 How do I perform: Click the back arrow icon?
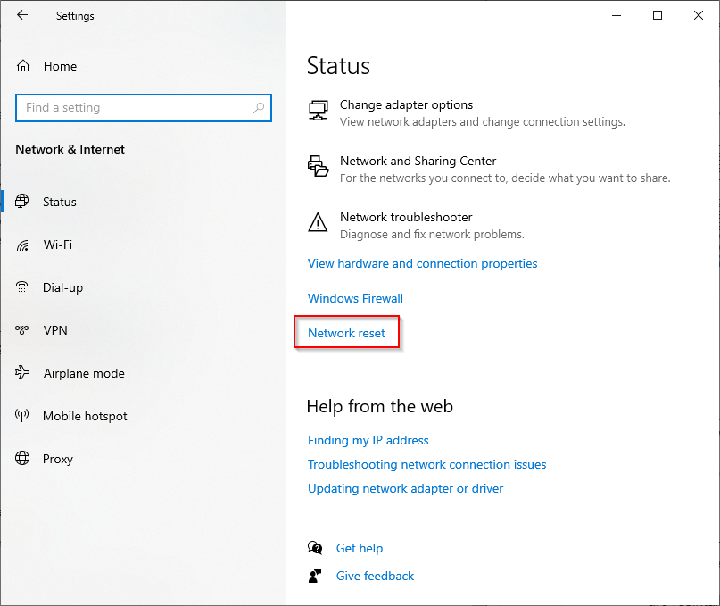point(22,15)
